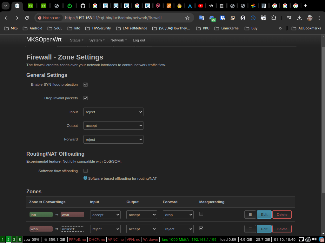Open the lan zone Output dropdown
The width and height of the screenshot is (325, 243).
(142, 215)
